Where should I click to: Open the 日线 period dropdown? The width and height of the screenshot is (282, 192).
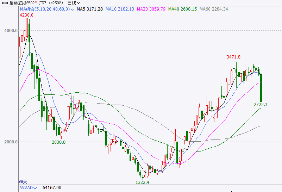point(74,3)
